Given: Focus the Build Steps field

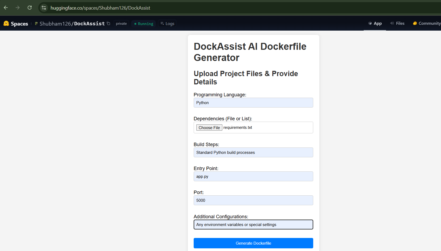Looking at the screenshot, I should coord(253,152).
